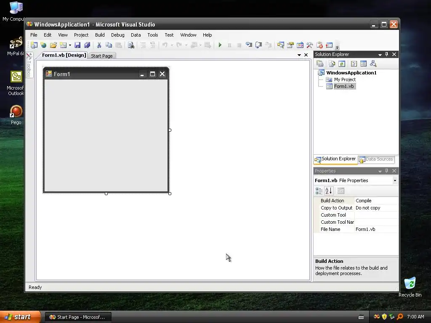Screen dimensions: 431x323
Task: Switch Properties to Alphabetical sort
Action: pyautogui.click(x=328, y=191)
